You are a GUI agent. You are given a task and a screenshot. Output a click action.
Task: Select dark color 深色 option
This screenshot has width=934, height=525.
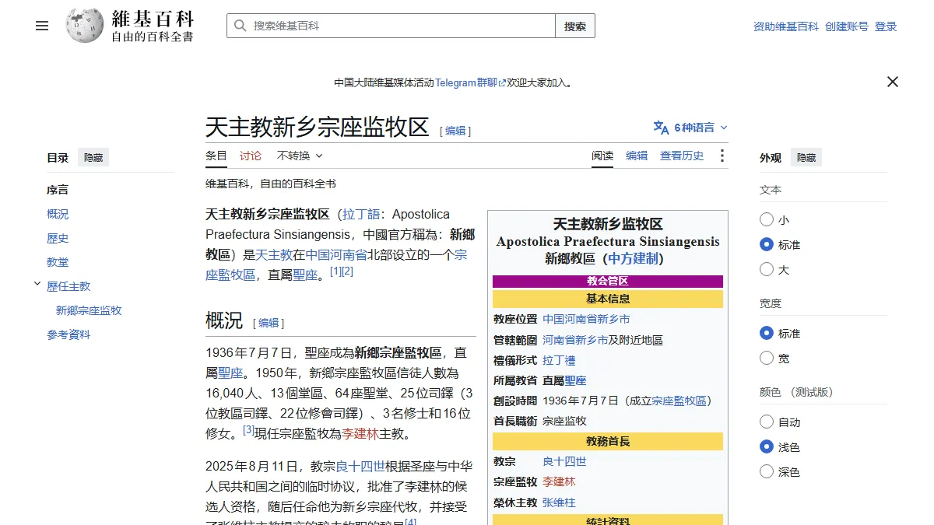pyautogui.click(x=767, y=471)
